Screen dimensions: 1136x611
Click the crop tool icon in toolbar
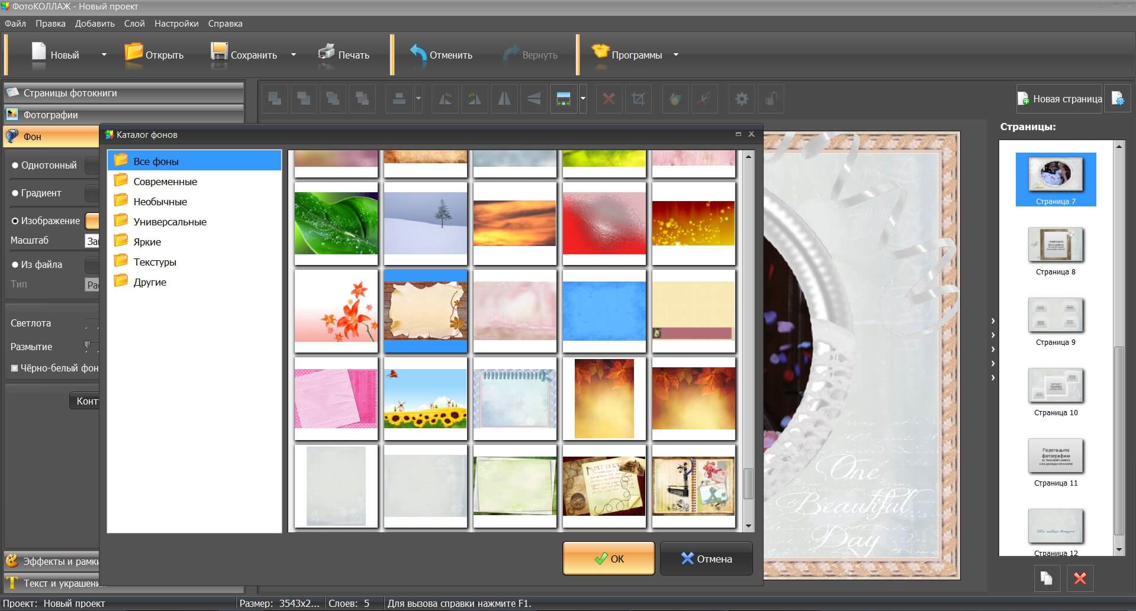pyautogui.click(x=638, y=99)
